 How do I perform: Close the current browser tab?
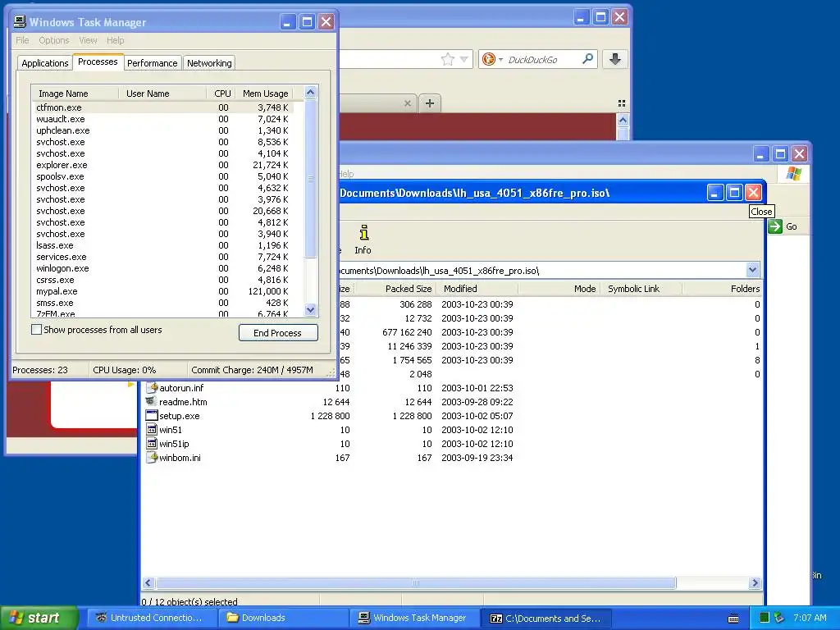point(407,103)
